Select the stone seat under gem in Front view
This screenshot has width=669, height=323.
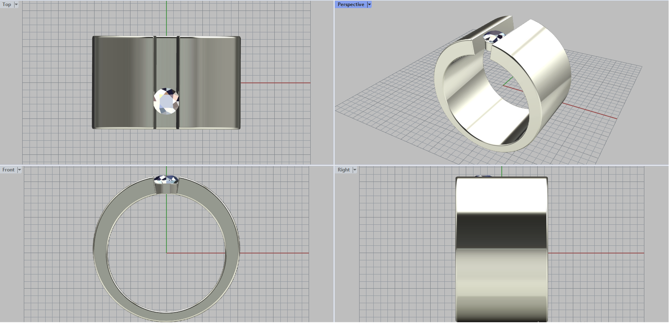point(166,189)
